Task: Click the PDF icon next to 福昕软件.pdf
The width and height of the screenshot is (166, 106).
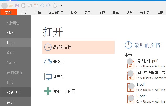Action: click(131, 64)
